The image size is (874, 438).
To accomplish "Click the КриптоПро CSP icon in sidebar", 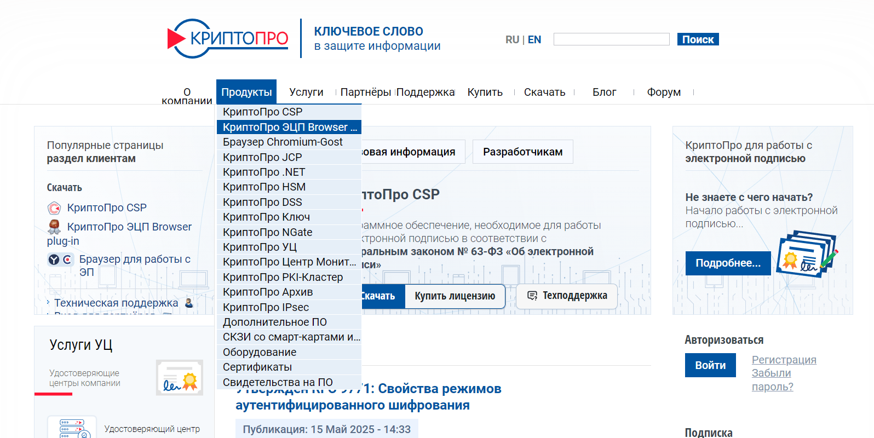I will click(54, 208).
